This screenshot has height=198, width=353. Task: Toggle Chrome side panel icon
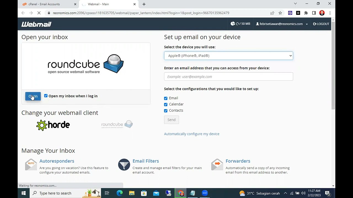[314, 13]
